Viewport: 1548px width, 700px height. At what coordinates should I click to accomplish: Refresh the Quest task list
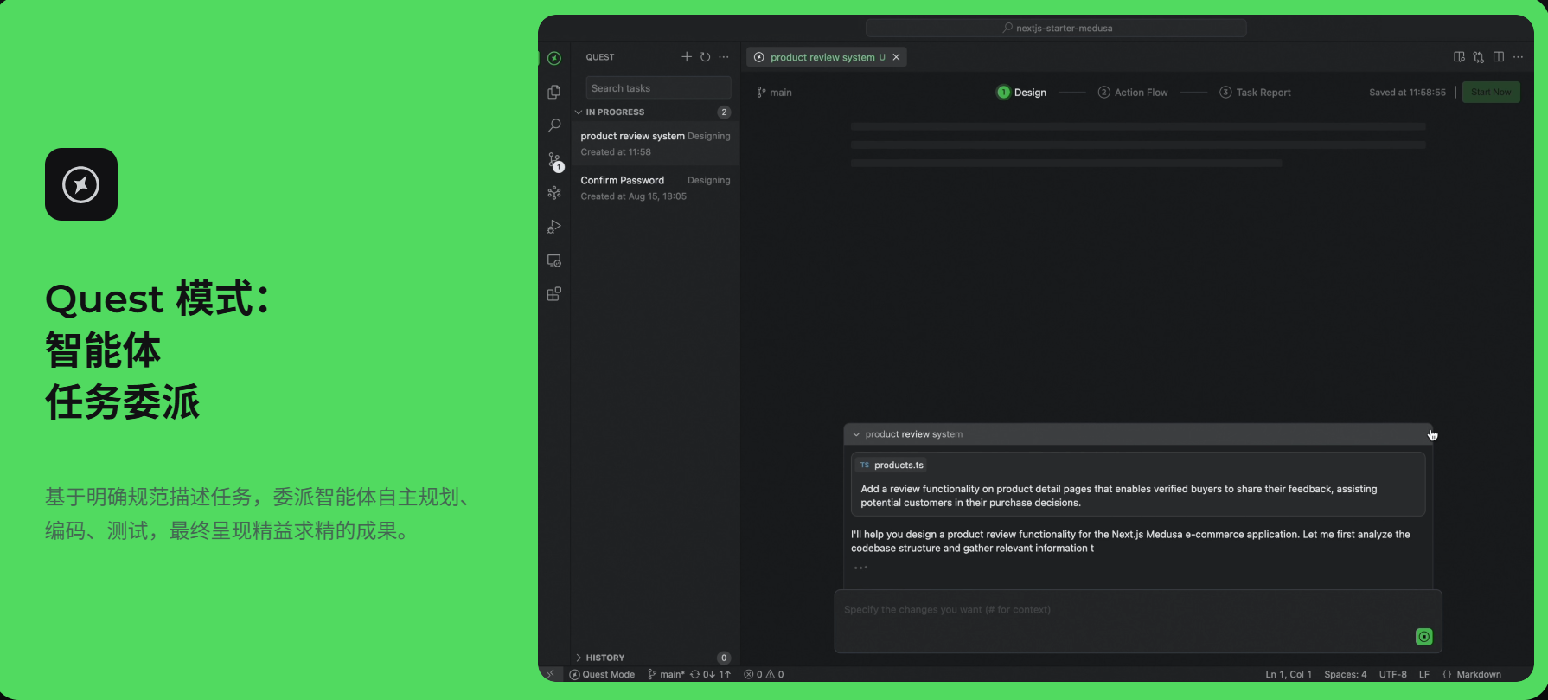706,57
